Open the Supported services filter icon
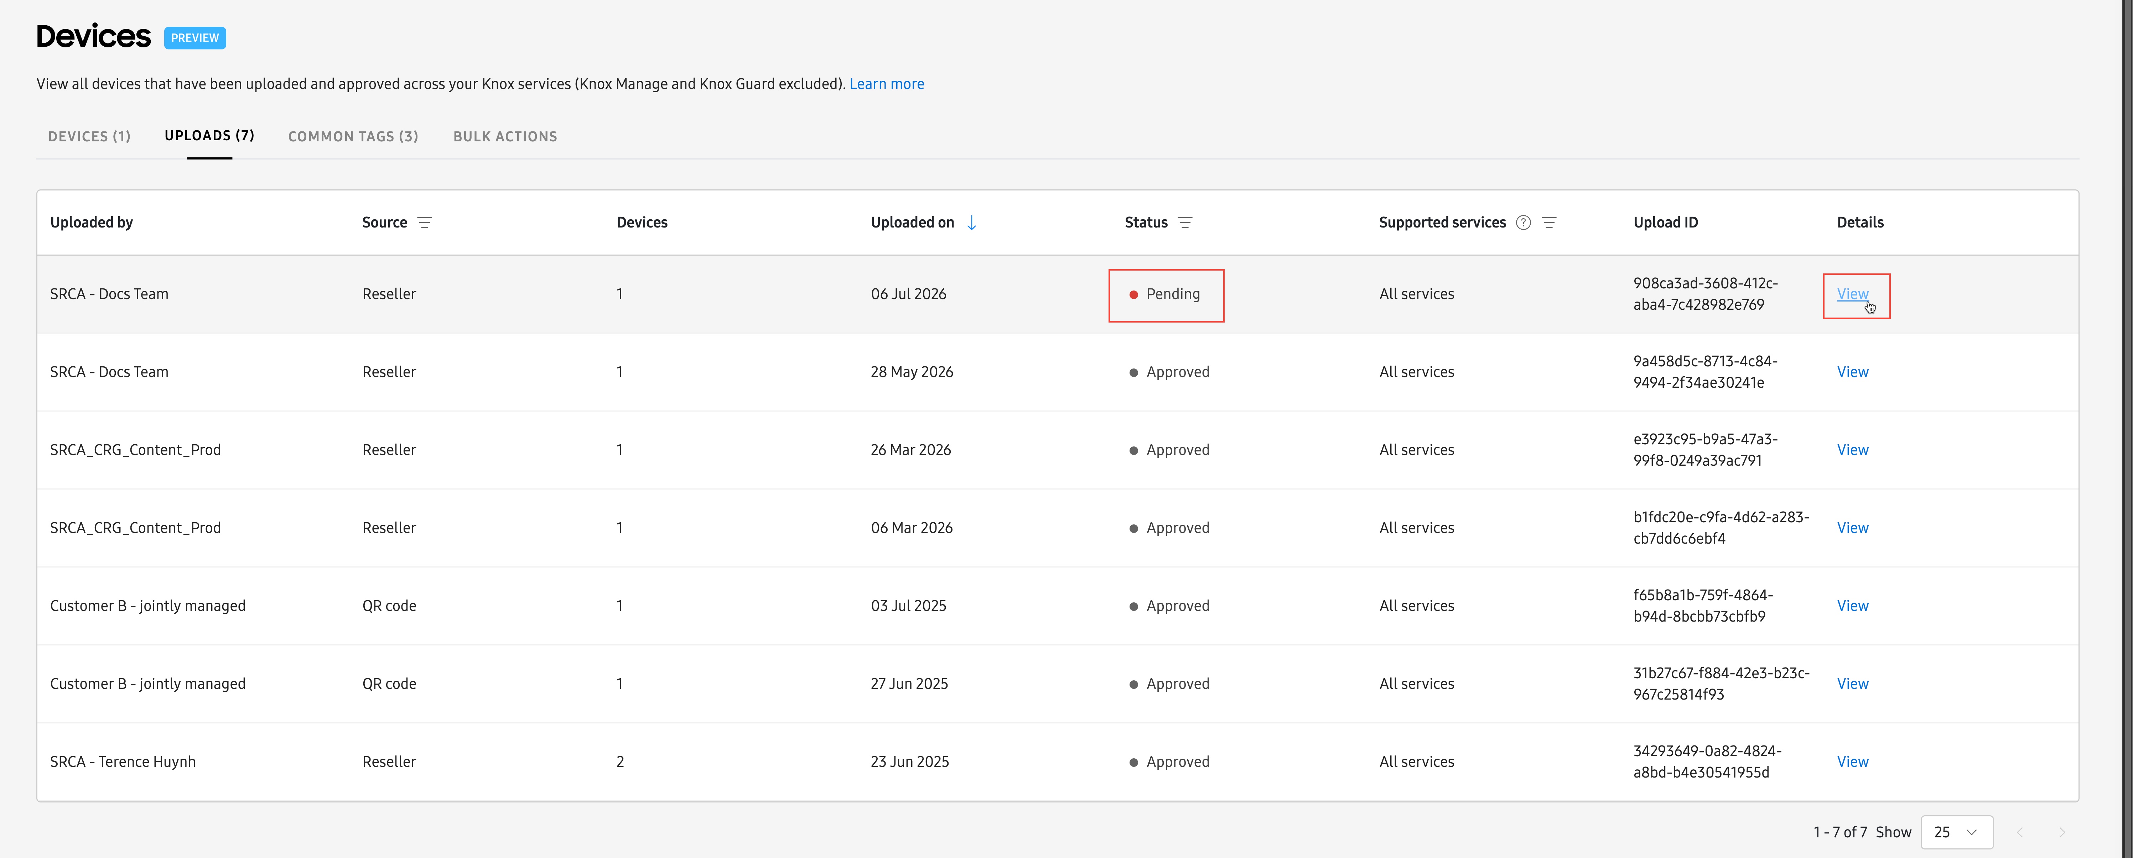Screen dimensions: 2133x858 [1549, 223]
